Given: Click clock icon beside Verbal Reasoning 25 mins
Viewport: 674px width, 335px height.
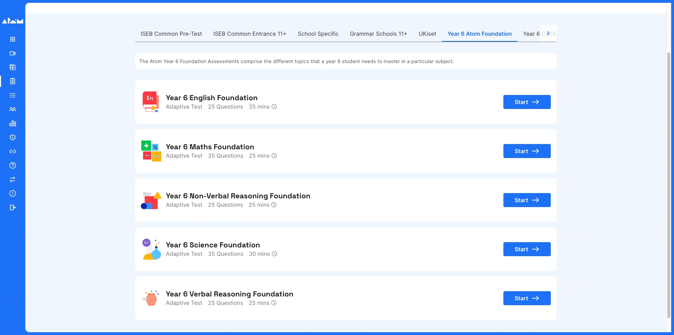Looking at the screenshot, I should (x=274, y=303).
